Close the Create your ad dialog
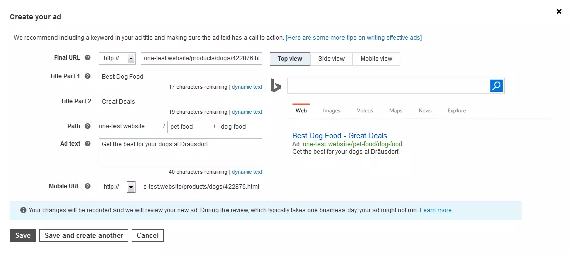 tap(559, 11)
